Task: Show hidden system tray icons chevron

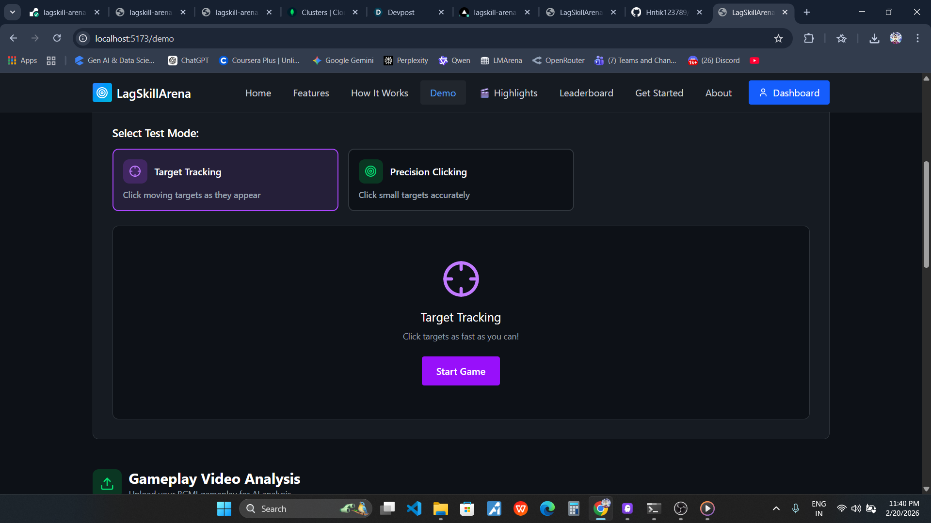Action: pos(776,508)
